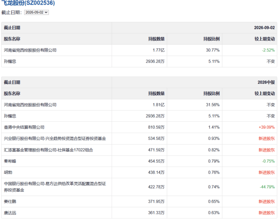Click 股东名称 header in 2026-09-02 table
Viewport: 279px width, 220px height.
(12, 39)
